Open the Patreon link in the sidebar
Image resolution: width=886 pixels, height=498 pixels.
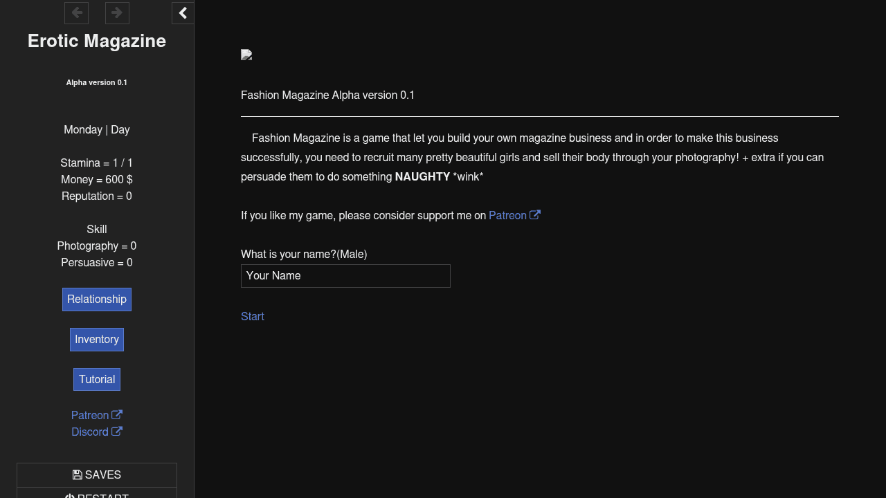(90, 416)
